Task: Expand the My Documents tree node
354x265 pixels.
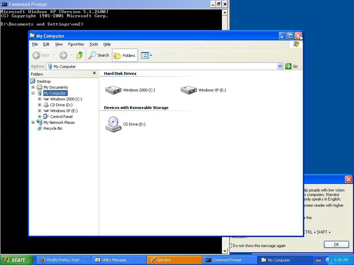Action: click(33, 87)
